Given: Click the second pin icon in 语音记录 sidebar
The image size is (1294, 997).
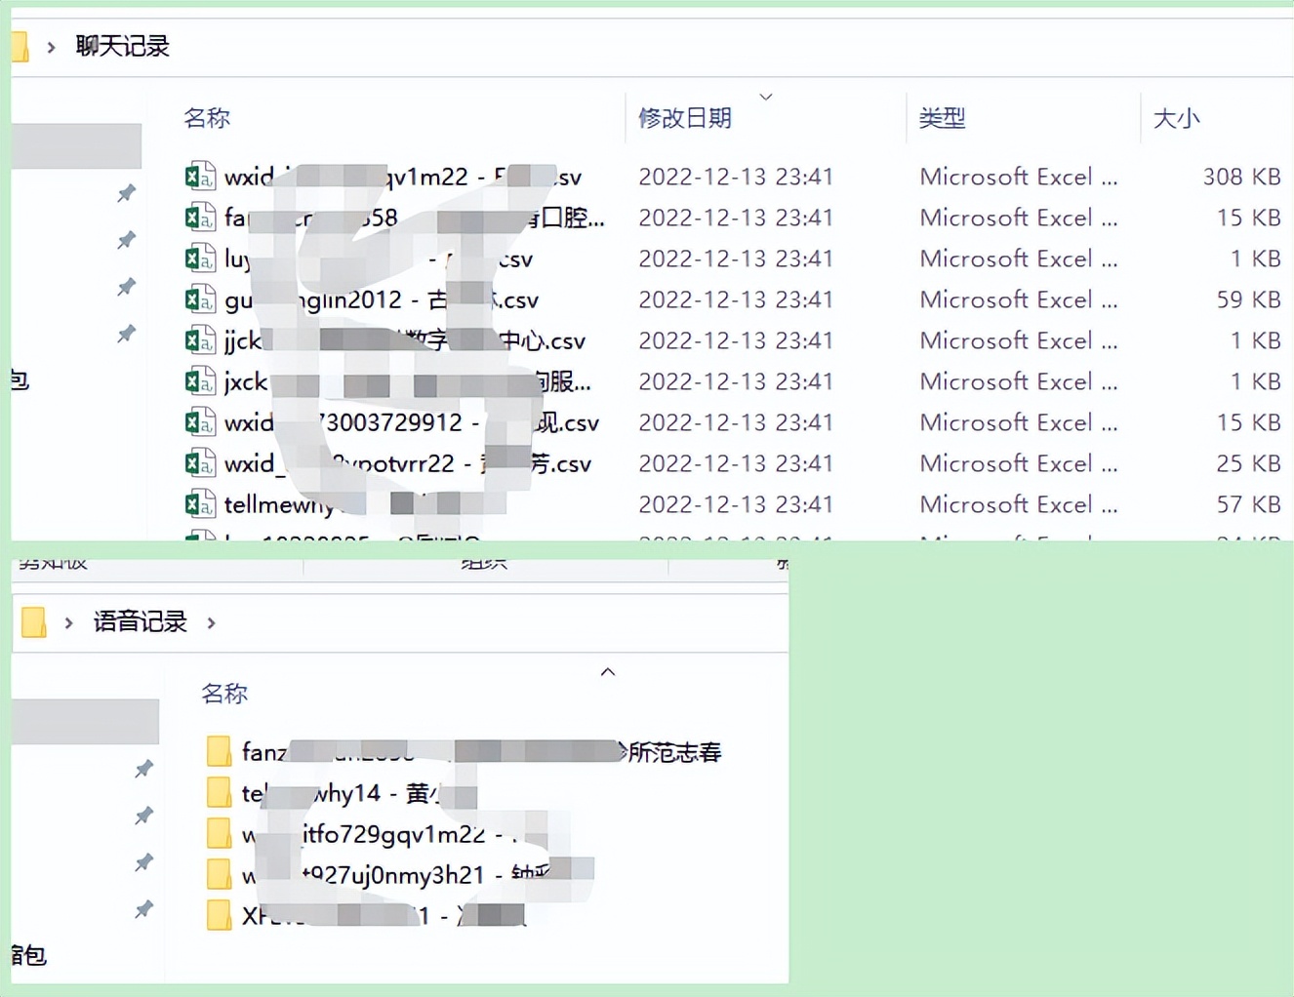Looking at the screenshot, I should click(143, 816).
